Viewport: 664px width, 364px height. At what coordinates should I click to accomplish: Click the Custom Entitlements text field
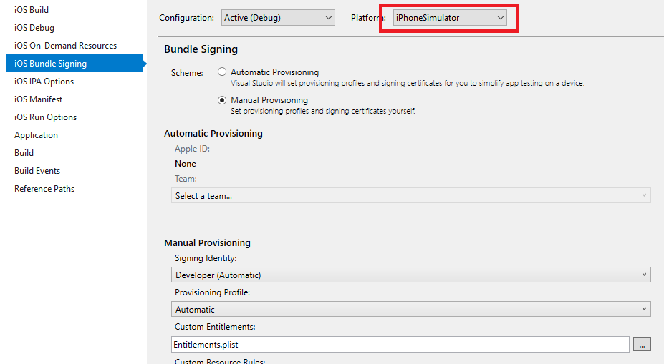(x=400, y=344)
